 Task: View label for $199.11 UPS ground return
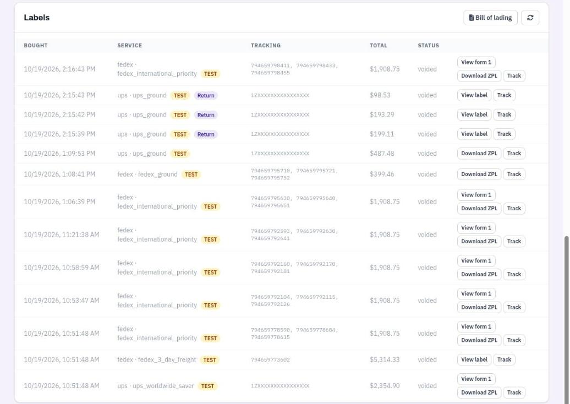474,134
